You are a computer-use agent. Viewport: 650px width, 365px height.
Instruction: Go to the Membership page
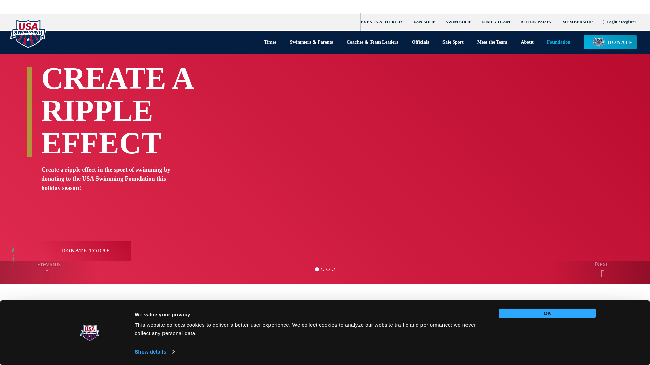(x=577, y=22)
